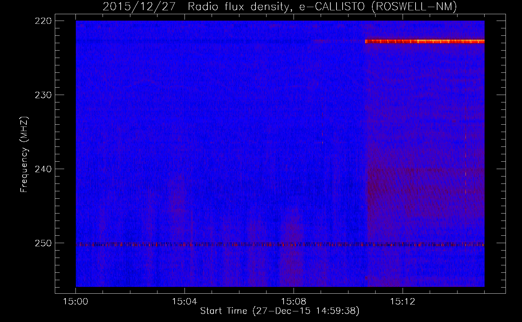Click the red interference line at 250 MHz
The width and height of the screenshot is (522, 322).
click(280, 244)
